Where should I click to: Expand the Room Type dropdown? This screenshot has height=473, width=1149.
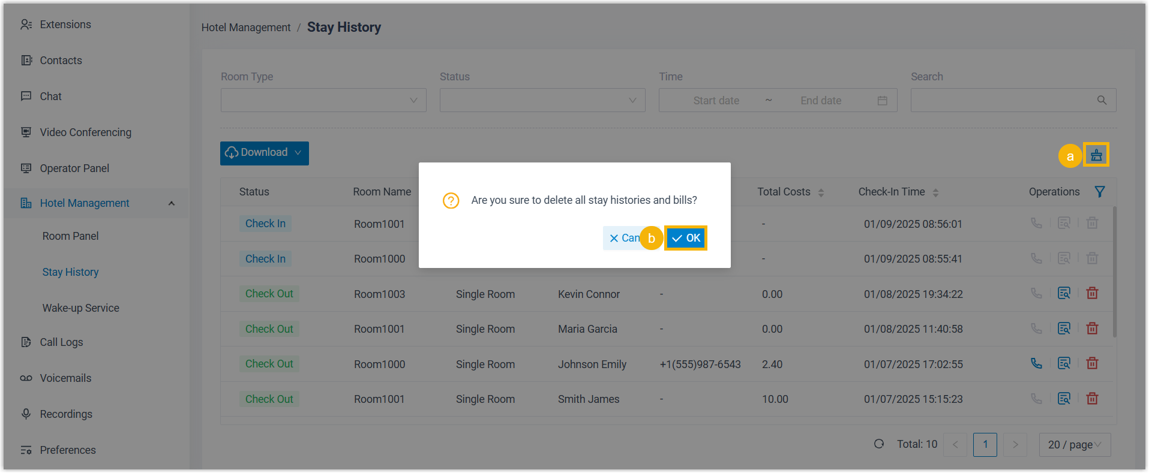323,100
